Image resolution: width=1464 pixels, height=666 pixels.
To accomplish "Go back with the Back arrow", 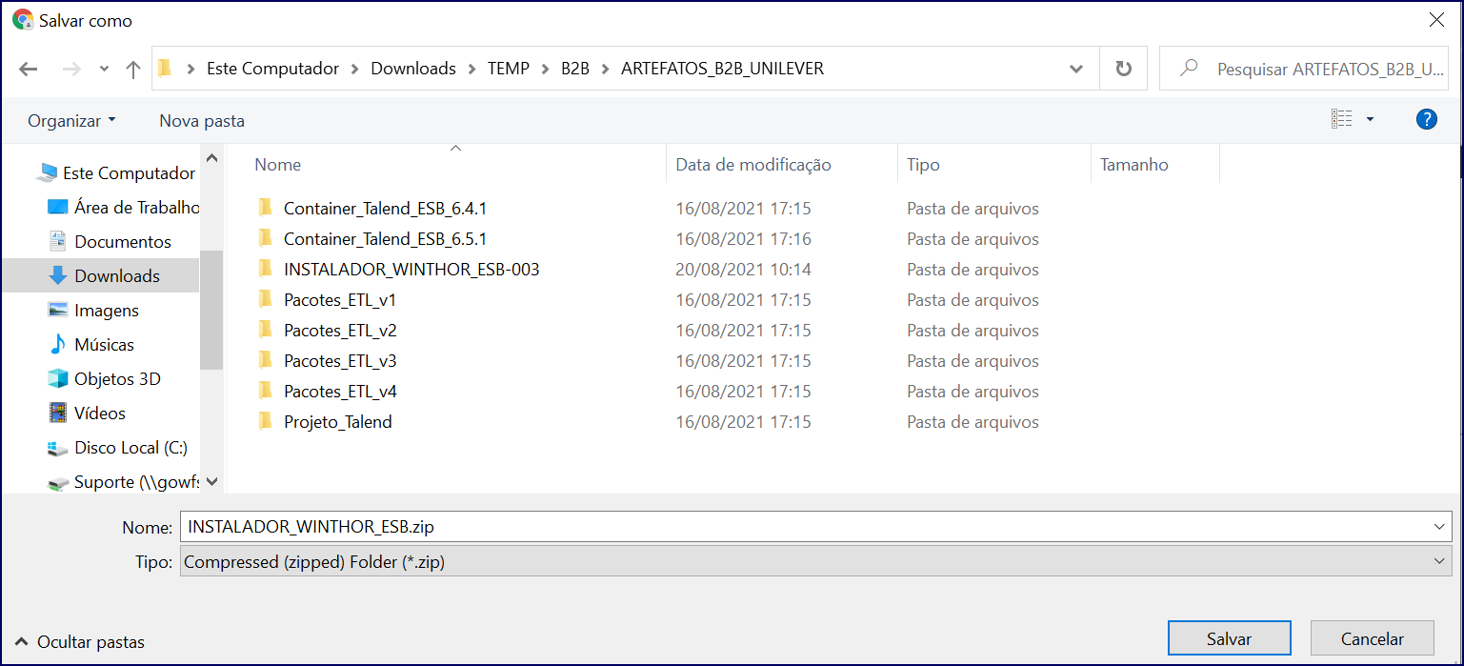I will [x=29, y=69].
